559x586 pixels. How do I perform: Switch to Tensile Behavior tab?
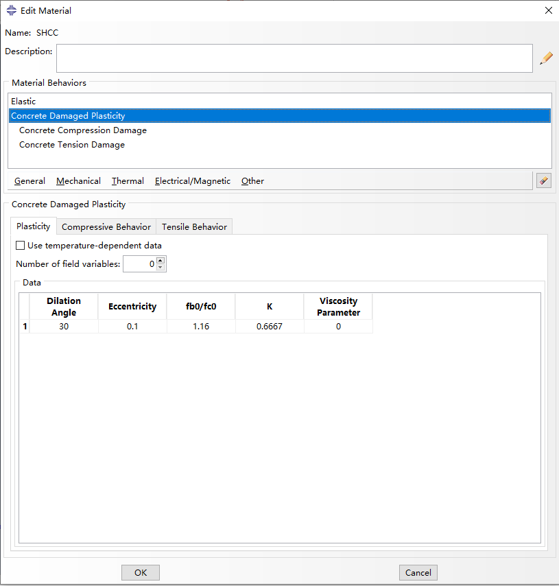point(194,227)
